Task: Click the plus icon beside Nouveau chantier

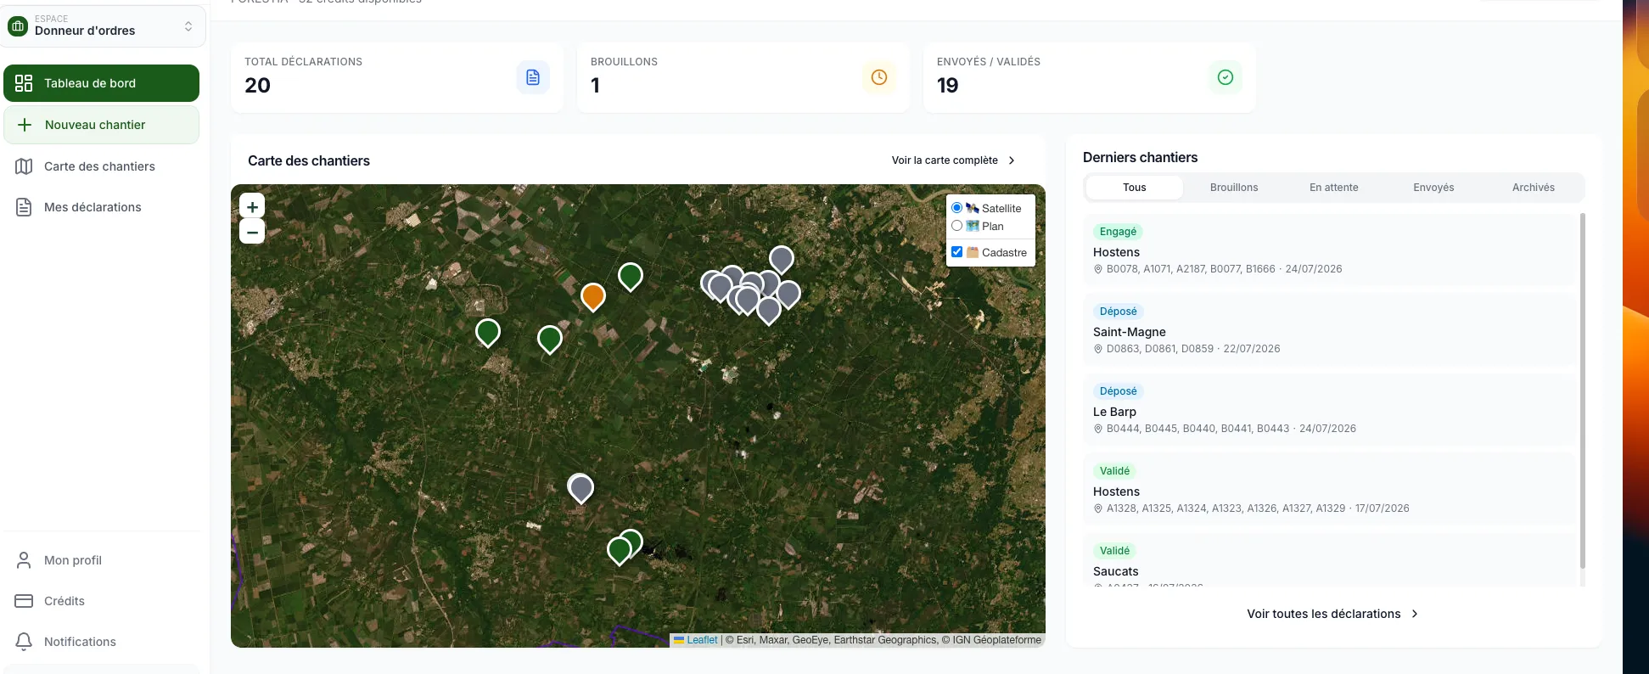Action: click(x=25, y=125)
